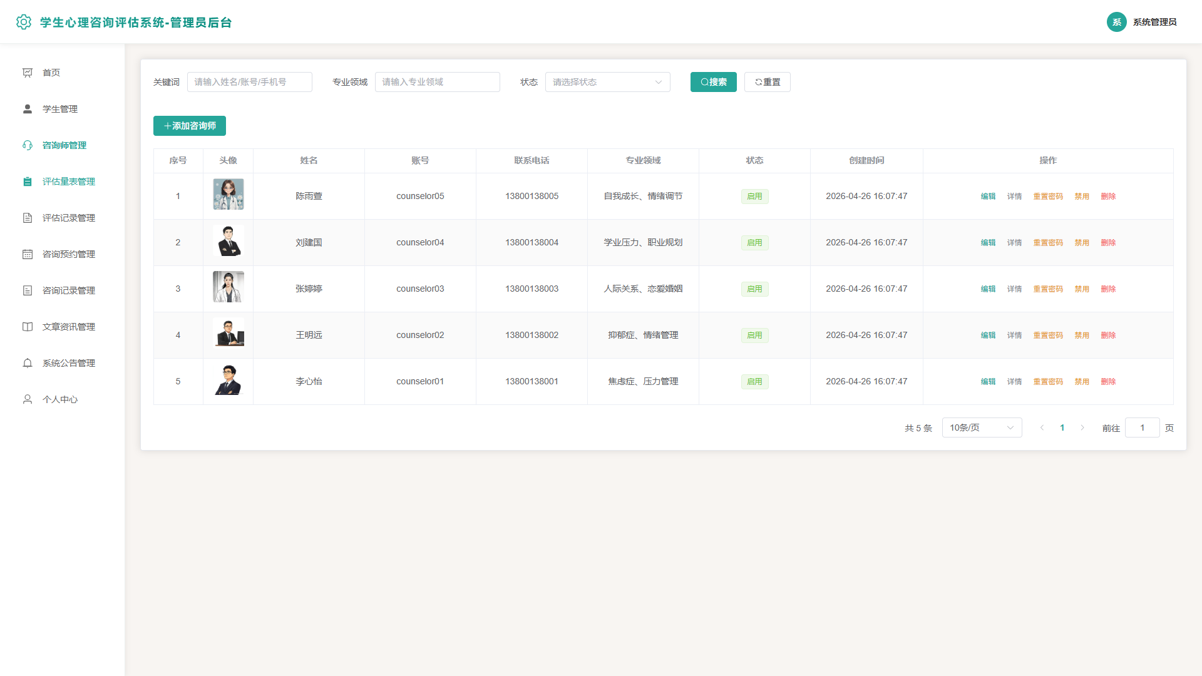Click the 重置 reset button

(x=768, y=82)
